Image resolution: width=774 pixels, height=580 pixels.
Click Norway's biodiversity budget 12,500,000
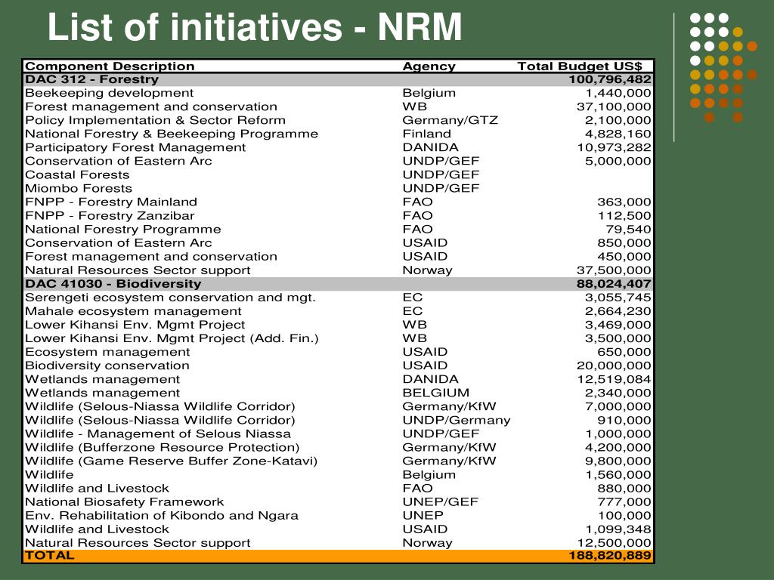point(614,543)
